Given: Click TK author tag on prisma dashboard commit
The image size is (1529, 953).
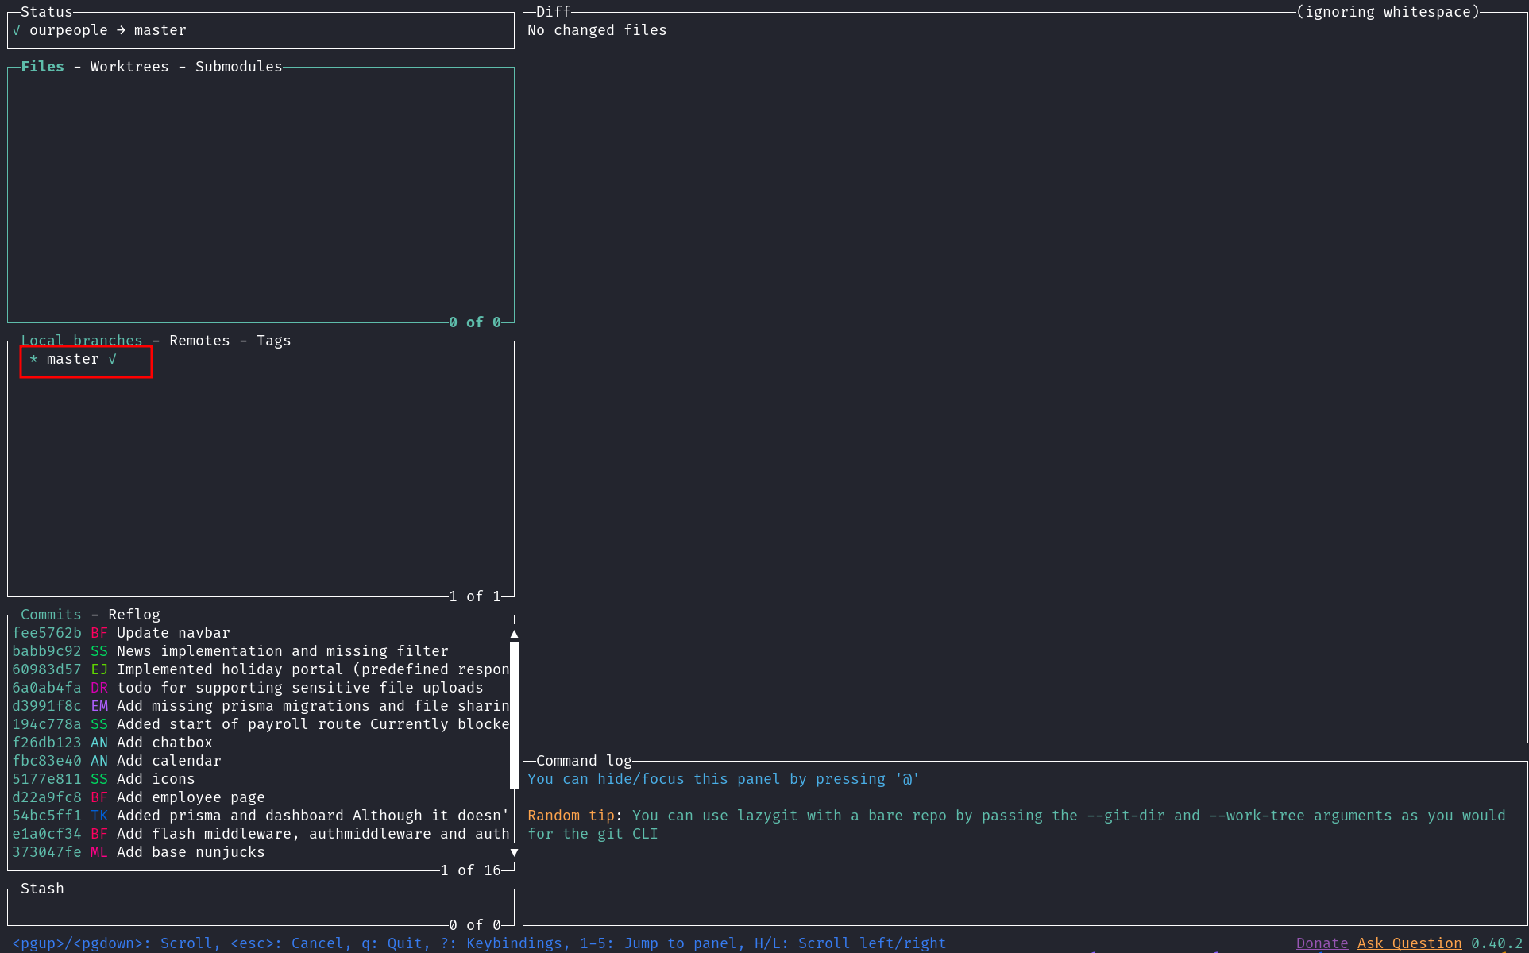Looking at the screenshot, I should (98, 816).
